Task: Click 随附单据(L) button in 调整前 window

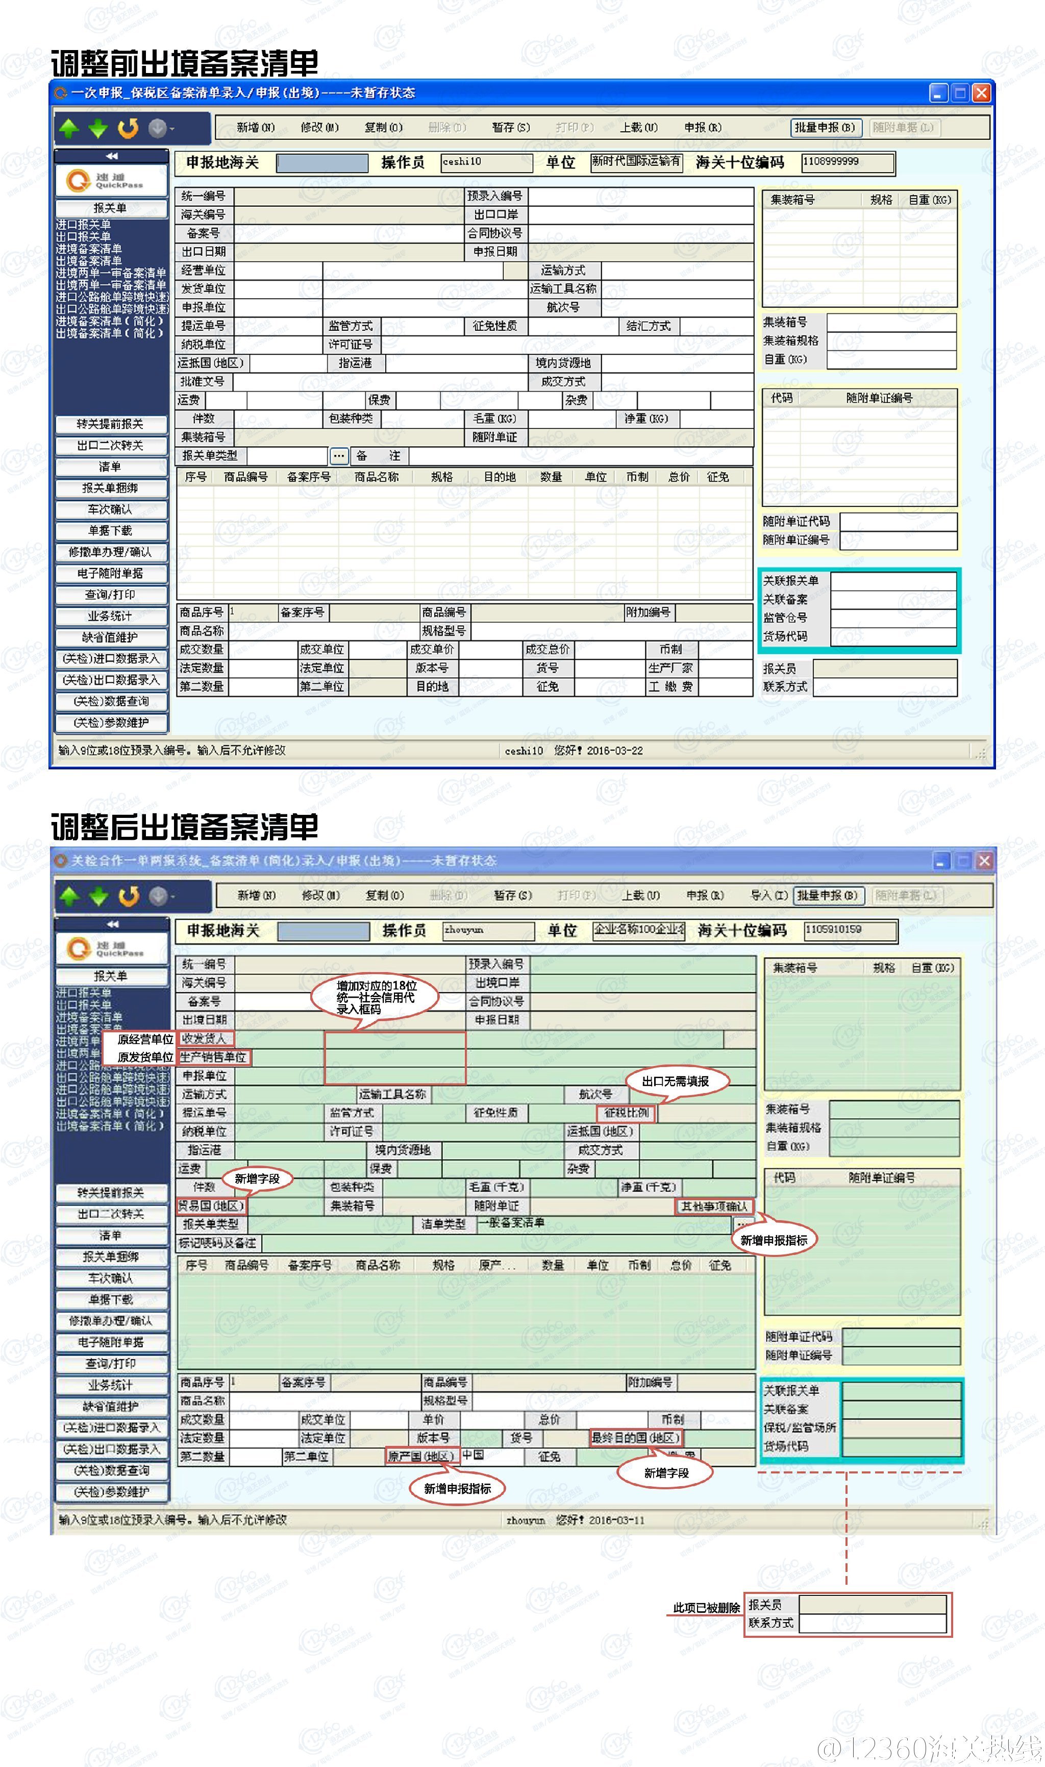Action: click(904, 128)
